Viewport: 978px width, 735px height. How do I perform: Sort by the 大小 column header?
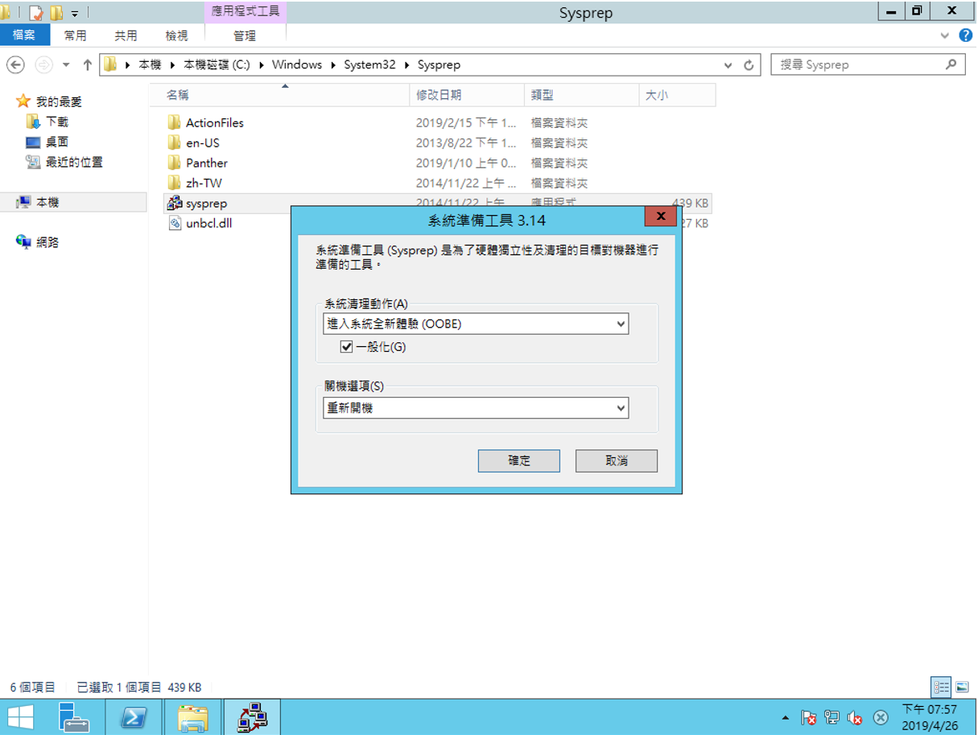pyautogui.click(x=678, y=95)
